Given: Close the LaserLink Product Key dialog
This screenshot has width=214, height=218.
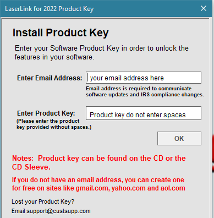Looking at the screenshot, I should click(204, 8).
